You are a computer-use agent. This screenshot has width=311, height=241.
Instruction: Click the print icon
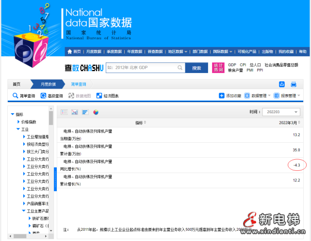point(294,84)
